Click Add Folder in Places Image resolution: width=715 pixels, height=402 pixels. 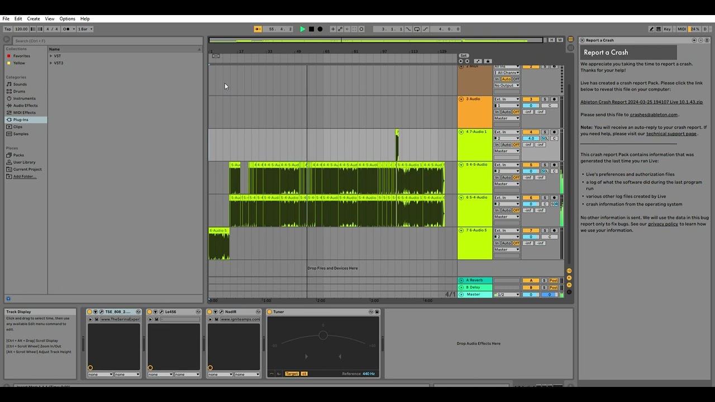coord(24,176)
